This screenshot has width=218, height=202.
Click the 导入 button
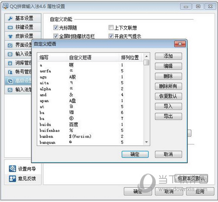(x=168, y=106)
